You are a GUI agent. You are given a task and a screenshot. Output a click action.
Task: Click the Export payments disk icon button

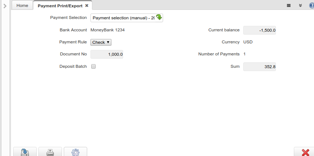25,152
